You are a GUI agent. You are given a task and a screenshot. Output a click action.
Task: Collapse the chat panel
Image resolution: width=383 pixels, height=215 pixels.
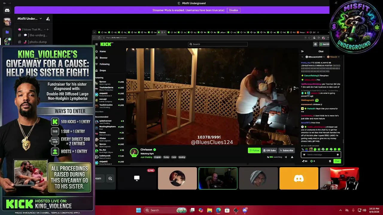[x=302, y=51]
